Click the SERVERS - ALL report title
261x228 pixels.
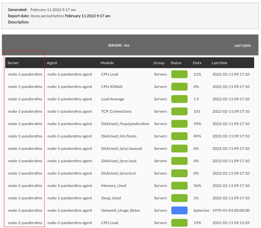[x=119, y=45]
